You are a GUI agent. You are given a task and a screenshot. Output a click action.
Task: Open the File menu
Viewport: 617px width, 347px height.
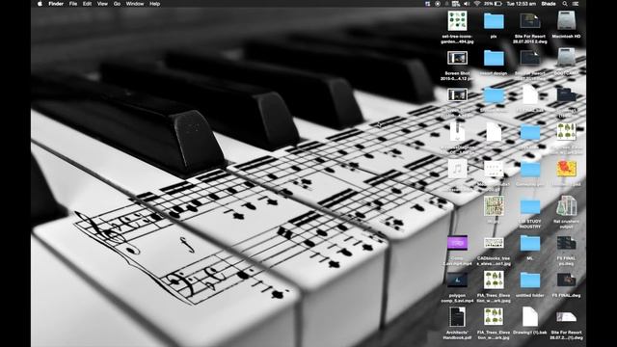(x=73, y=4)
